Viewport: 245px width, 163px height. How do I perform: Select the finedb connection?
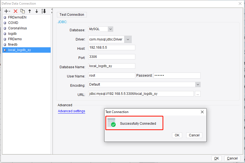12,44
